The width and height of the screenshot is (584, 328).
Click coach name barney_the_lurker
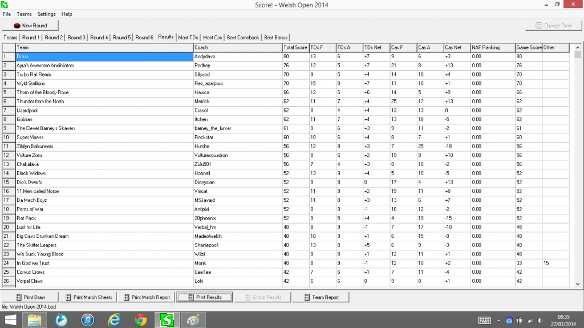tap(213, 128)
